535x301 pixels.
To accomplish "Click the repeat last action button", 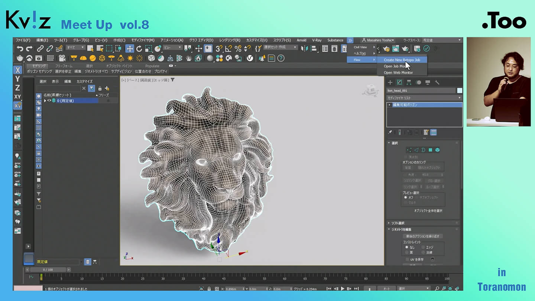I will pos(422,236).
